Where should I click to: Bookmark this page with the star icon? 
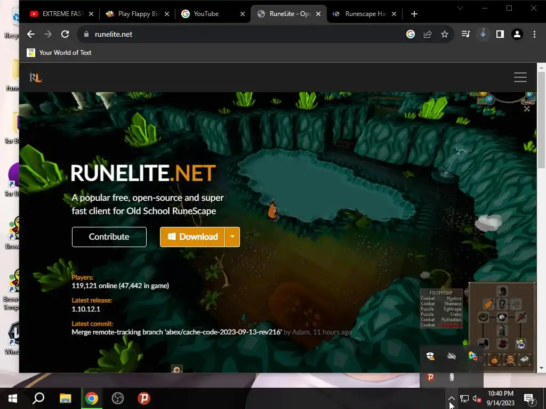pyautogui.click(x=445, y=34)
